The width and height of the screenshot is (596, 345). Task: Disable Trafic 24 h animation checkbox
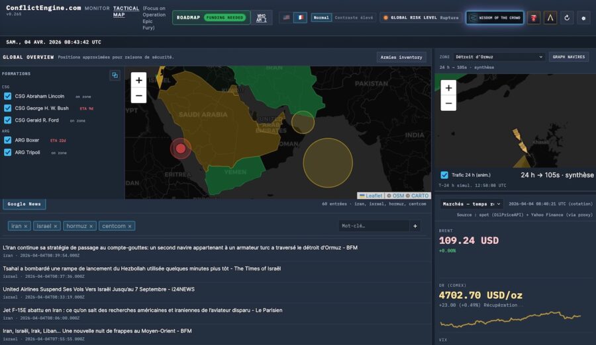(444, 175)
